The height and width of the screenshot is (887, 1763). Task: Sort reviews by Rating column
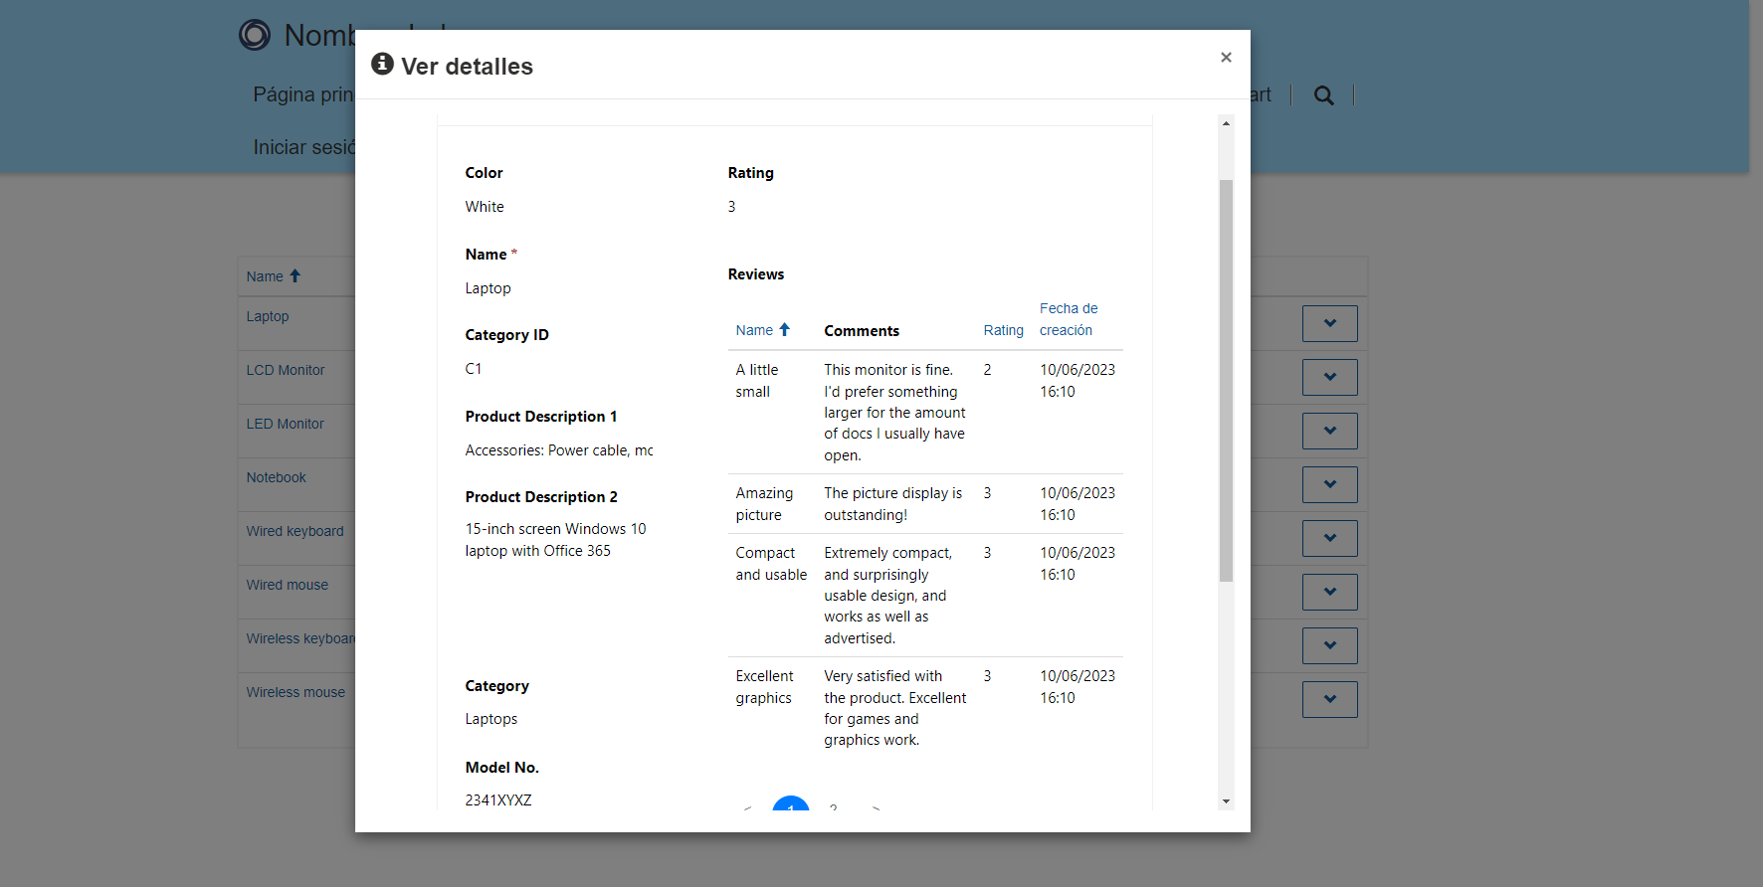(1003, 330)
